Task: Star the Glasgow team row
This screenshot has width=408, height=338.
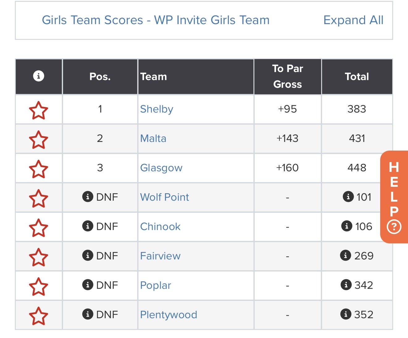Action: 39,169
